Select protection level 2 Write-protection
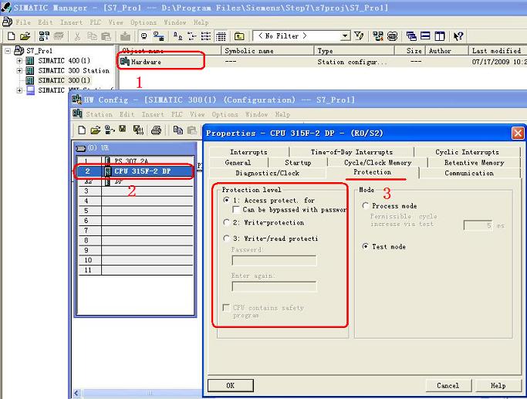The height and width of the screenshot is (399, 527). (226, 222)
